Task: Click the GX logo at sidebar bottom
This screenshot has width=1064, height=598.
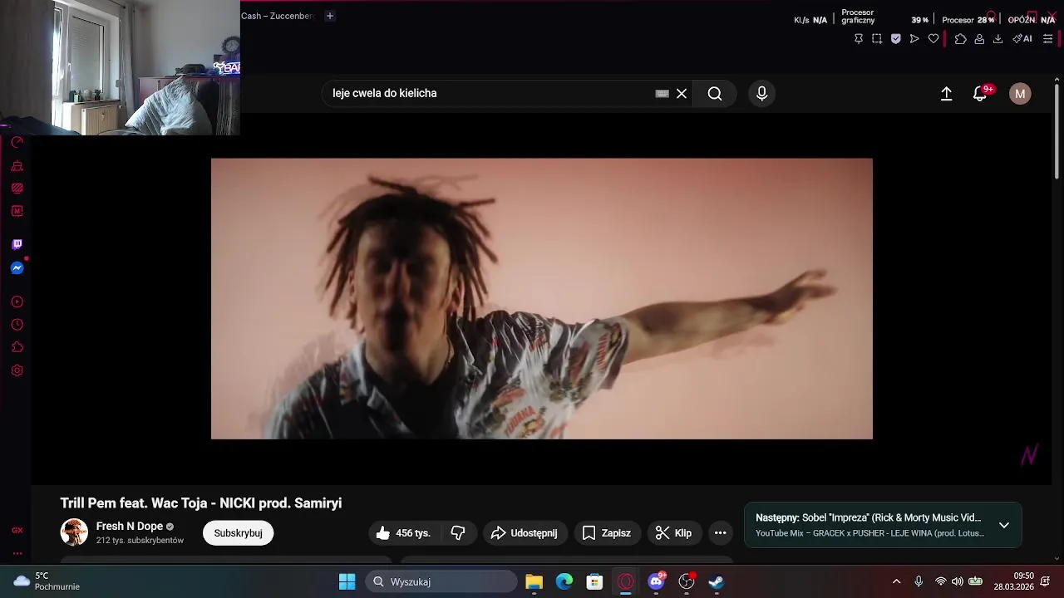Action: [17, 530]
